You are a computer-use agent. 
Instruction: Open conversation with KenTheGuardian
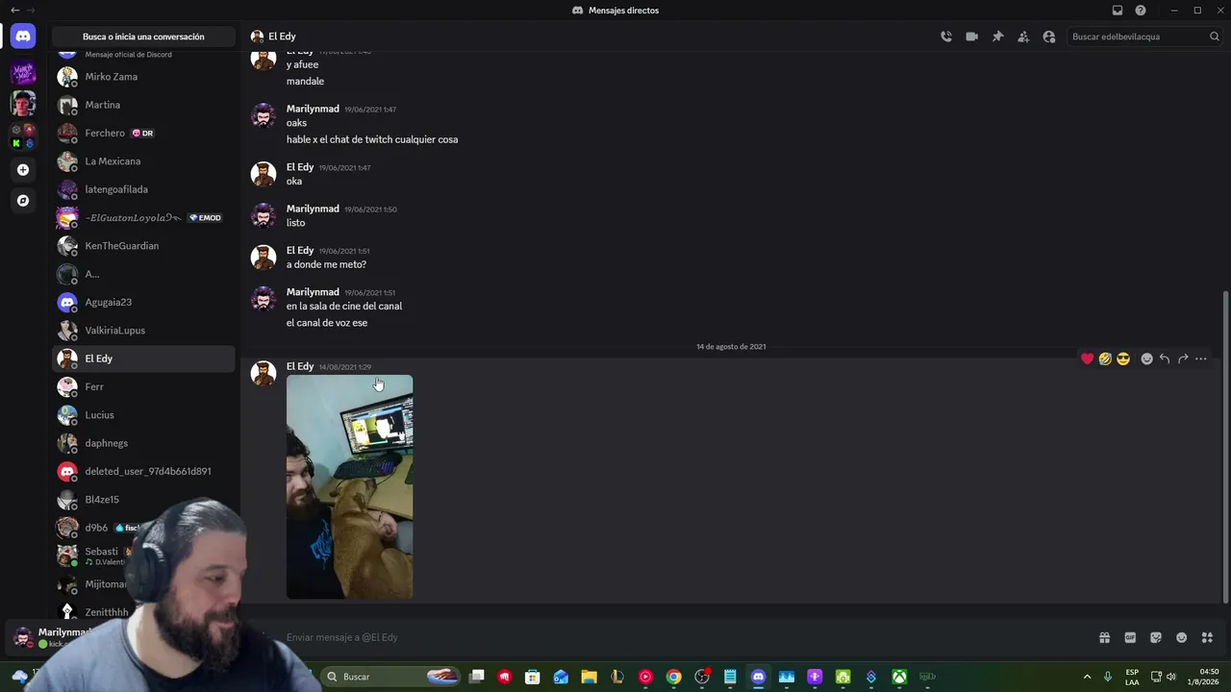tap(143, 246)
